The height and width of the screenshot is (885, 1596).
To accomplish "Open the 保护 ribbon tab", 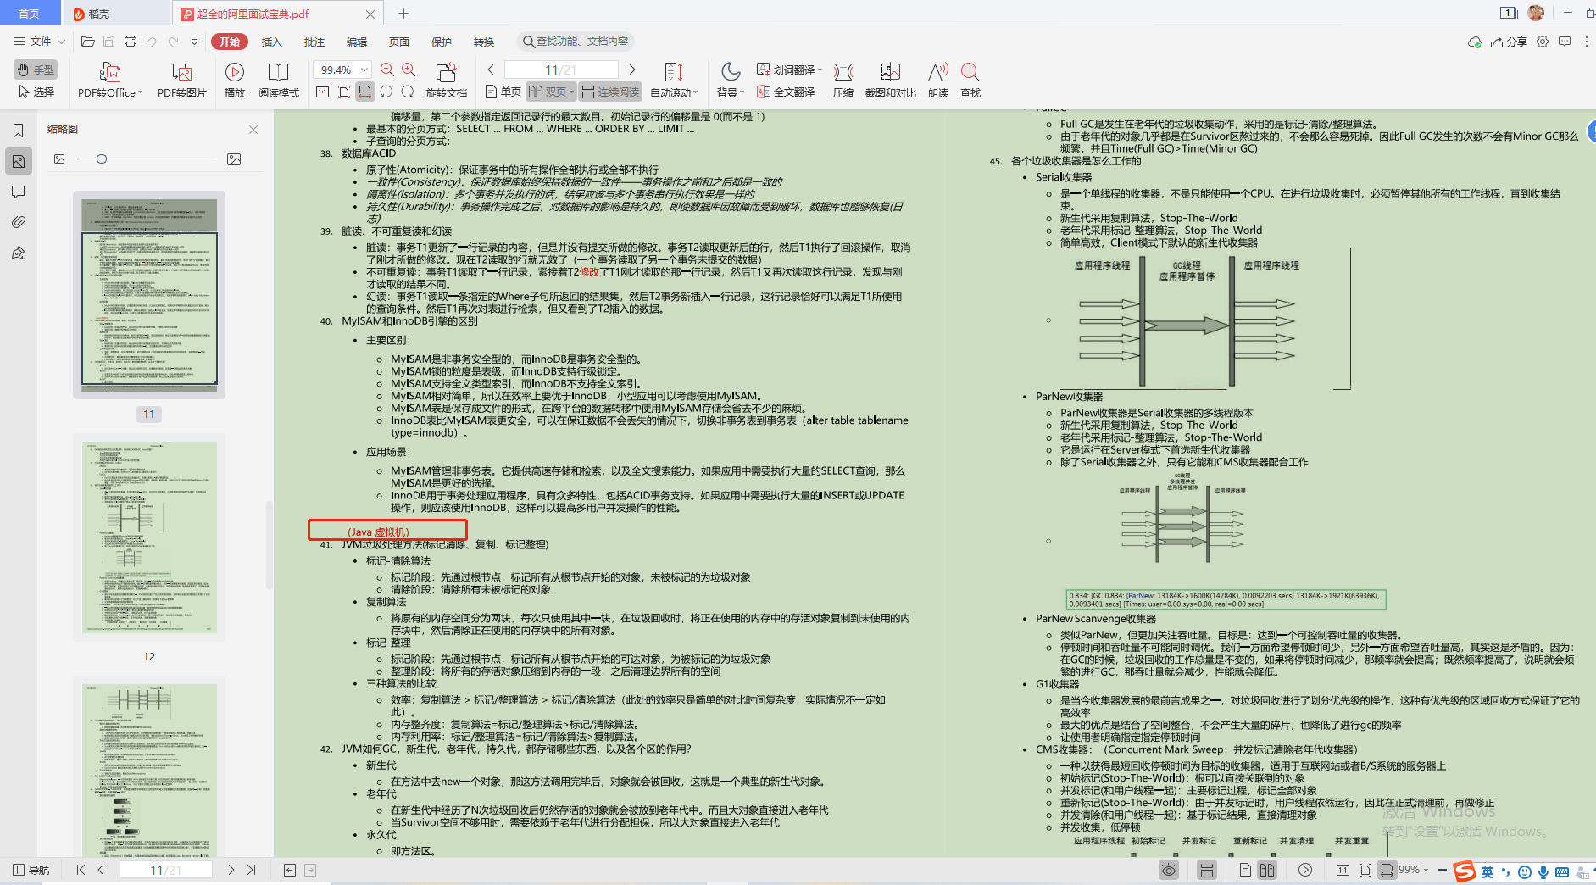I will click(442, 42).
